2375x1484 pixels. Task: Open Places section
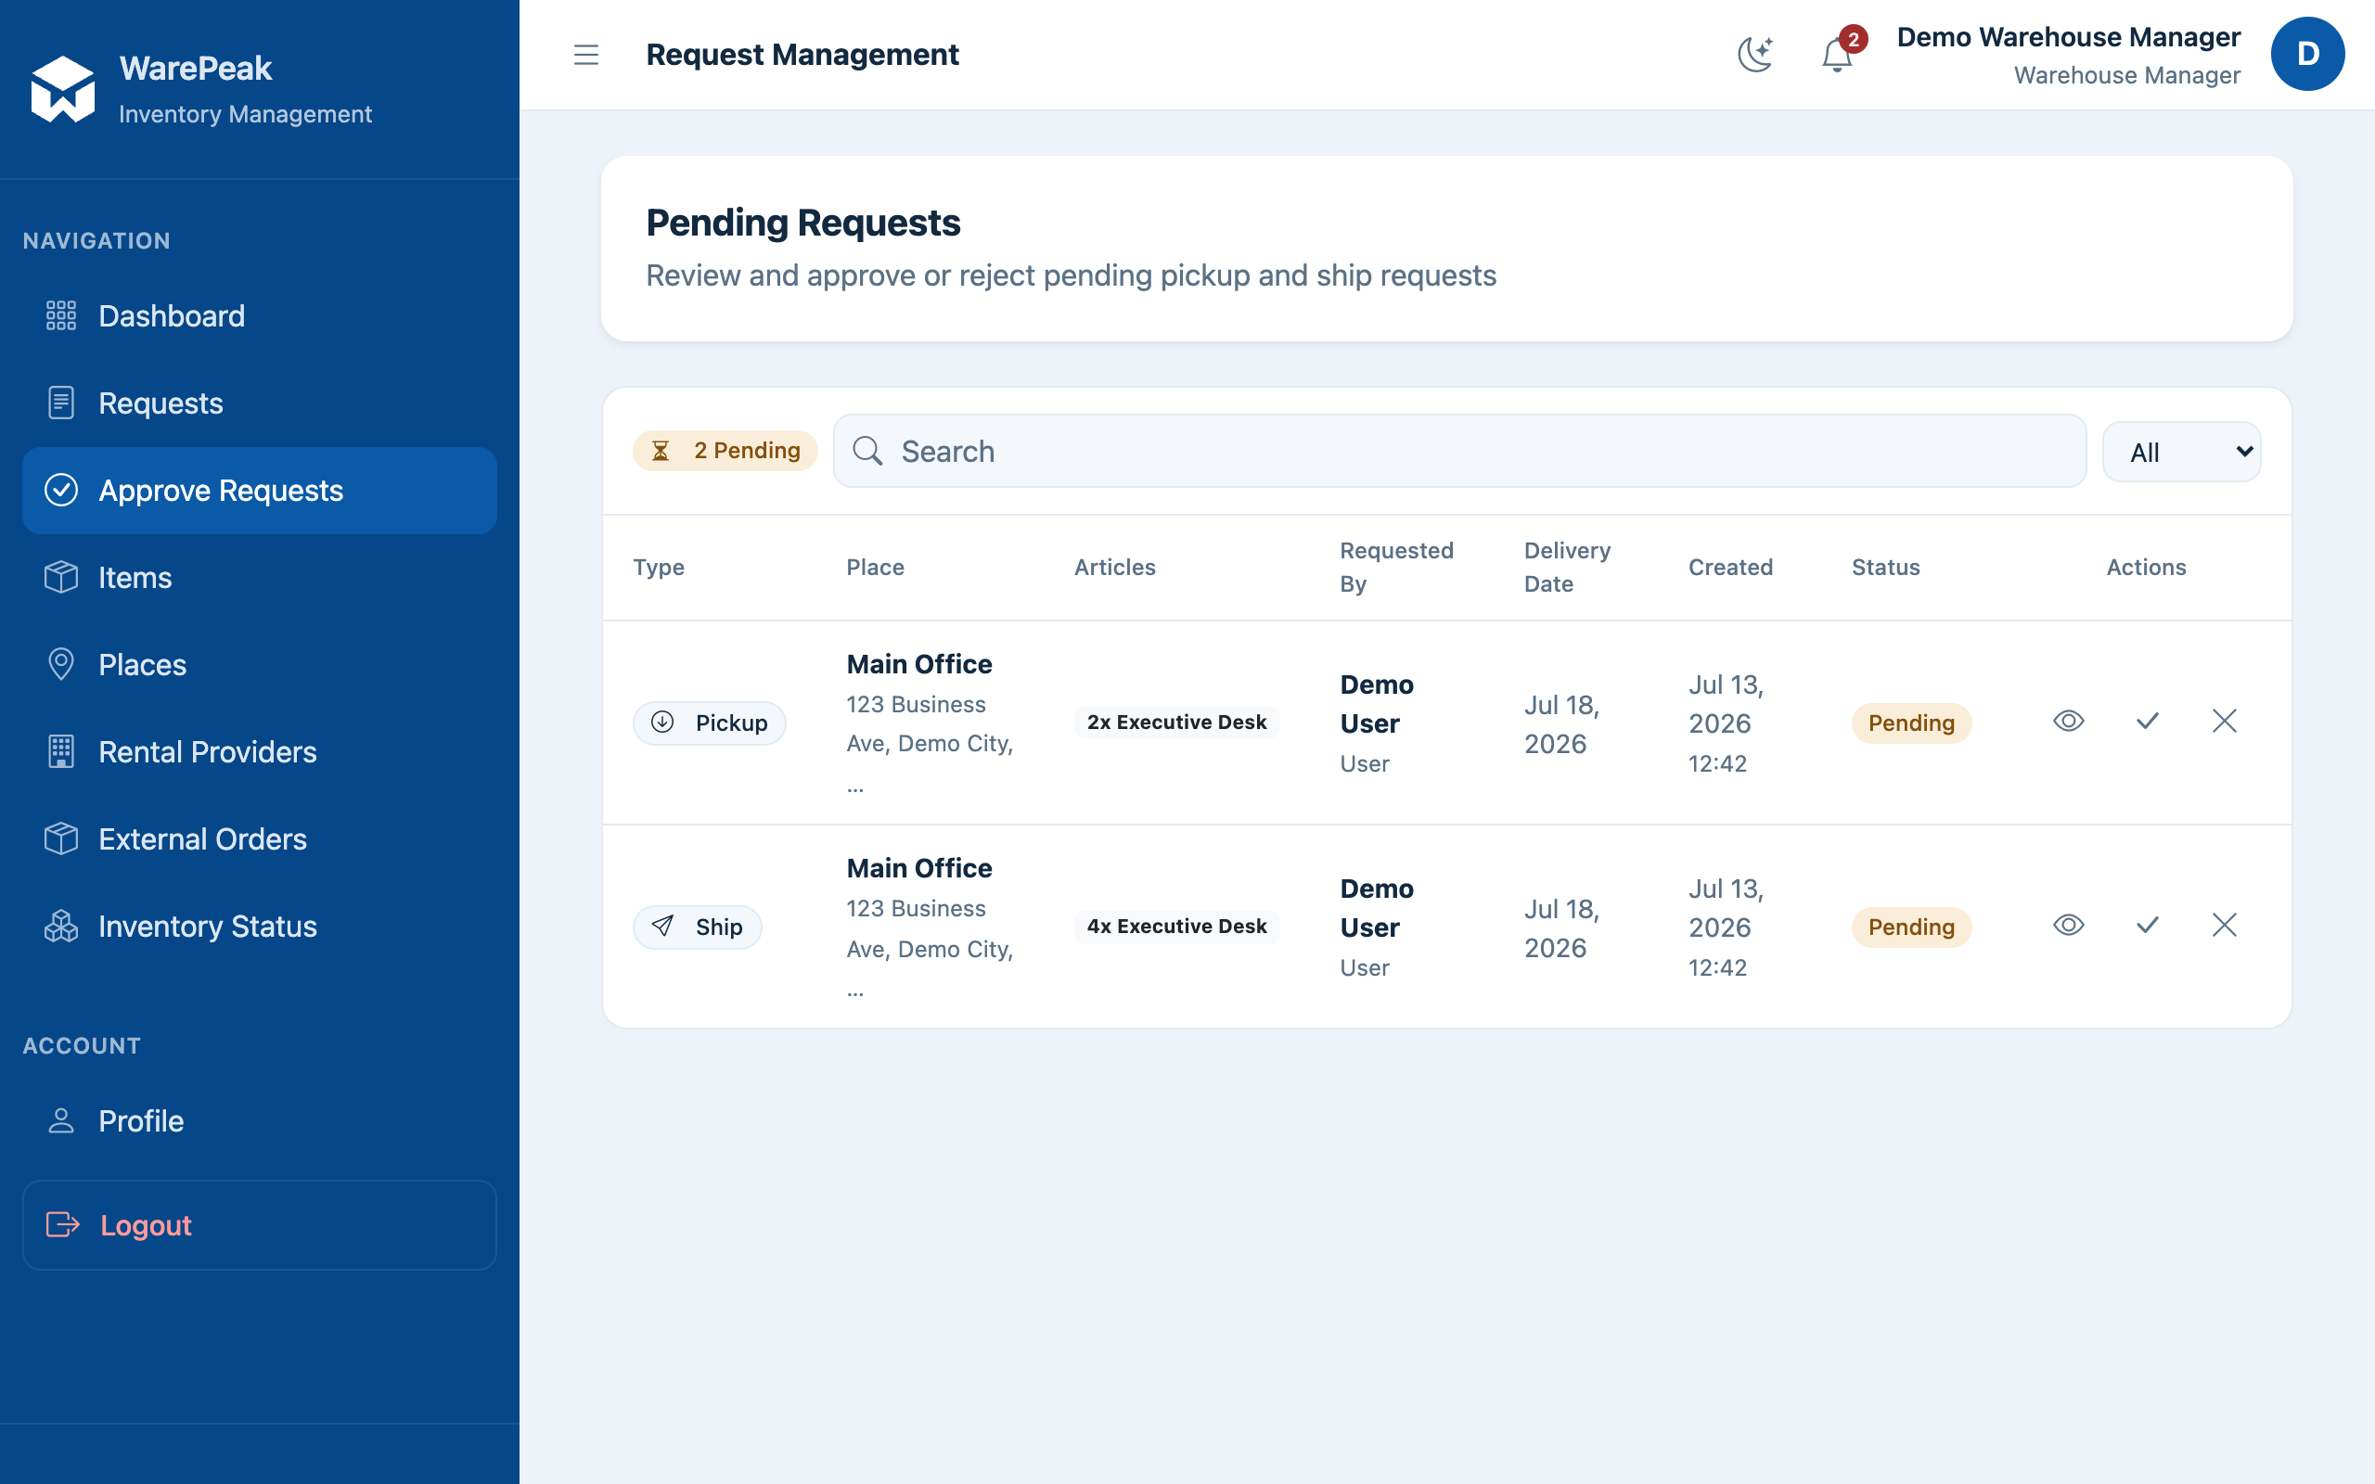259,664
